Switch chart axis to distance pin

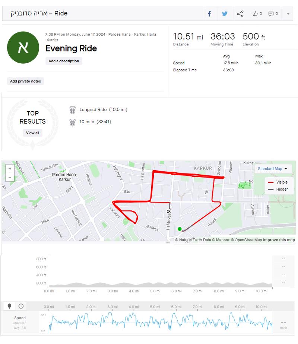pos(9,306)
